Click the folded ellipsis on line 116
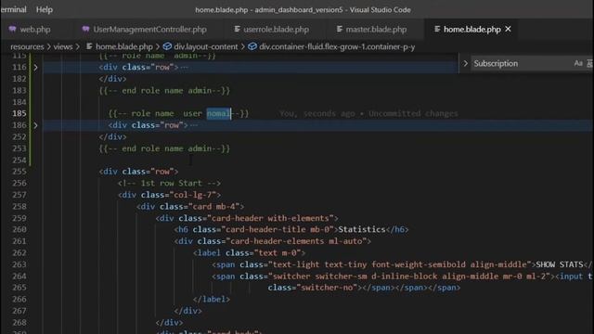Viewport: 594px width, 334px height. (x=184, y=68)
